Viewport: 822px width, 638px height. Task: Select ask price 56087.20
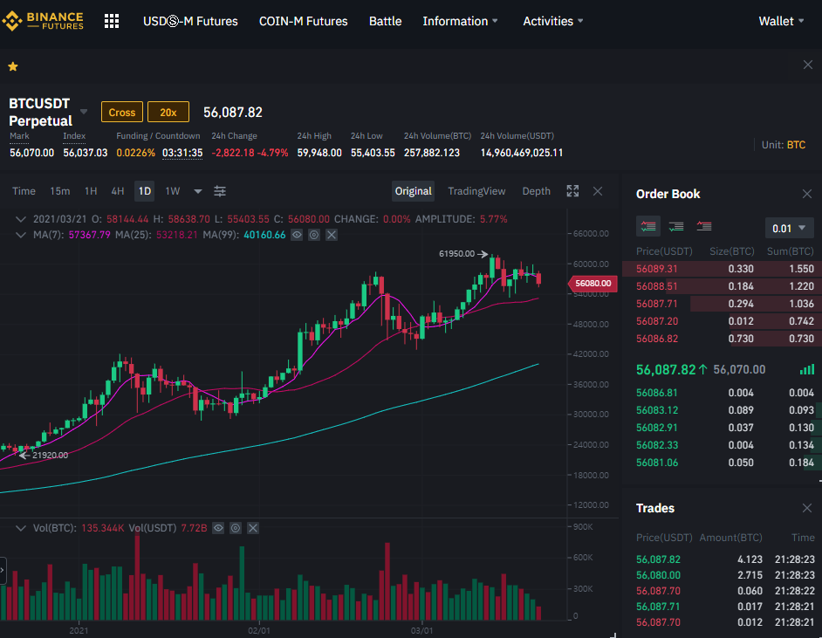pyautogui.click(x=656, y=321)
